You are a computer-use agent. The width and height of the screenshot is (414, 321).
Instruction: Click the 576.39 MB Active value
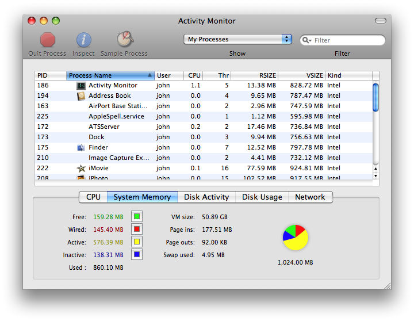click(108, 242)
